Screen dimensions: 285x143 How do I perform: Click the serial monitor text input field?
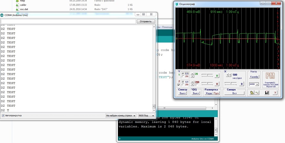point(68,21)
